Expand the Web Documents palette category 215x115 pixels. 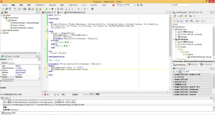(173, 82)
